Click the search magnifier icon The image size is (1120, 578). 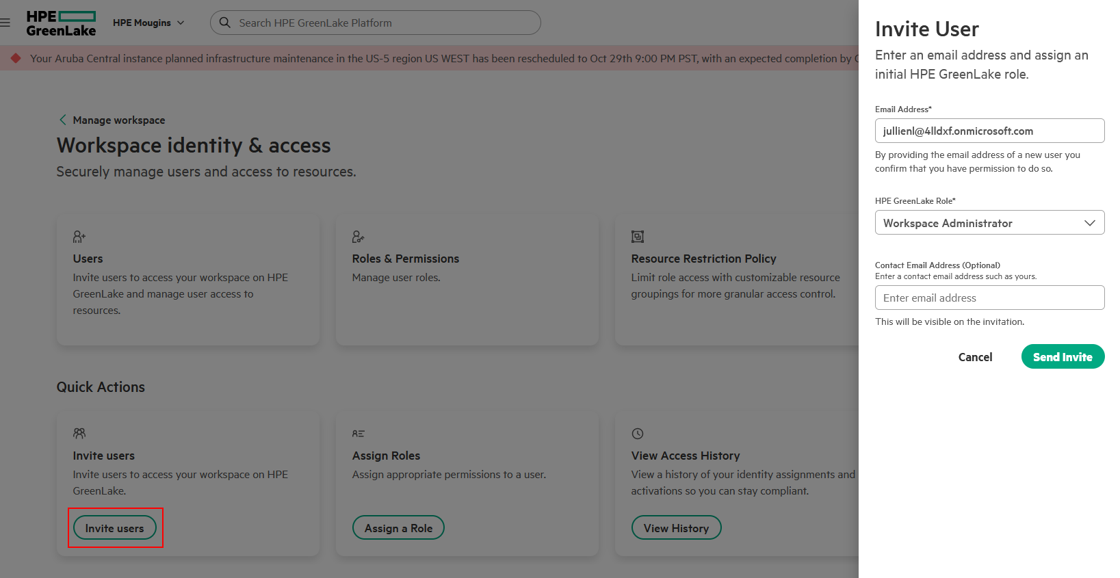[x=224, y=23]
